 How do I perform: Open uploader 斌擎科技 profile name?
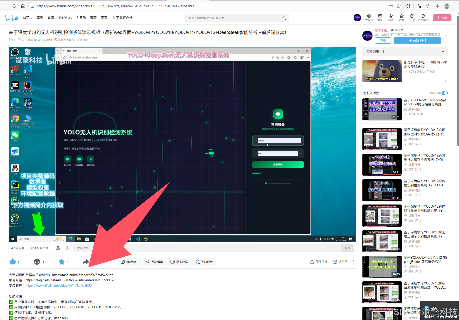381,30
